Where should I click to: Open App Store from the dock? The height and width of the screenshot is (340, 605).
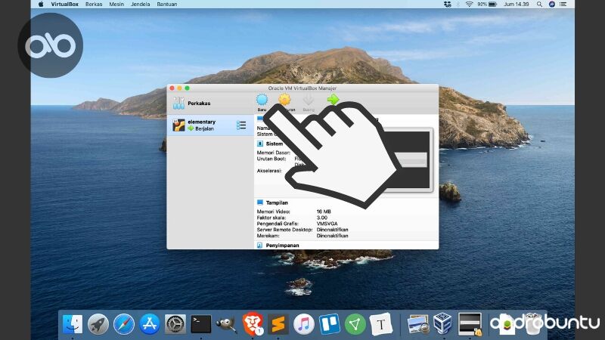149,324
